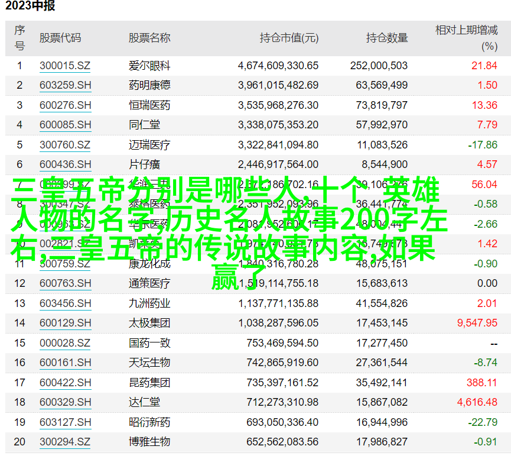511x459 pixels.
Task: Click market value 2,446,917,564.00
Action: (x=278, y=165)
